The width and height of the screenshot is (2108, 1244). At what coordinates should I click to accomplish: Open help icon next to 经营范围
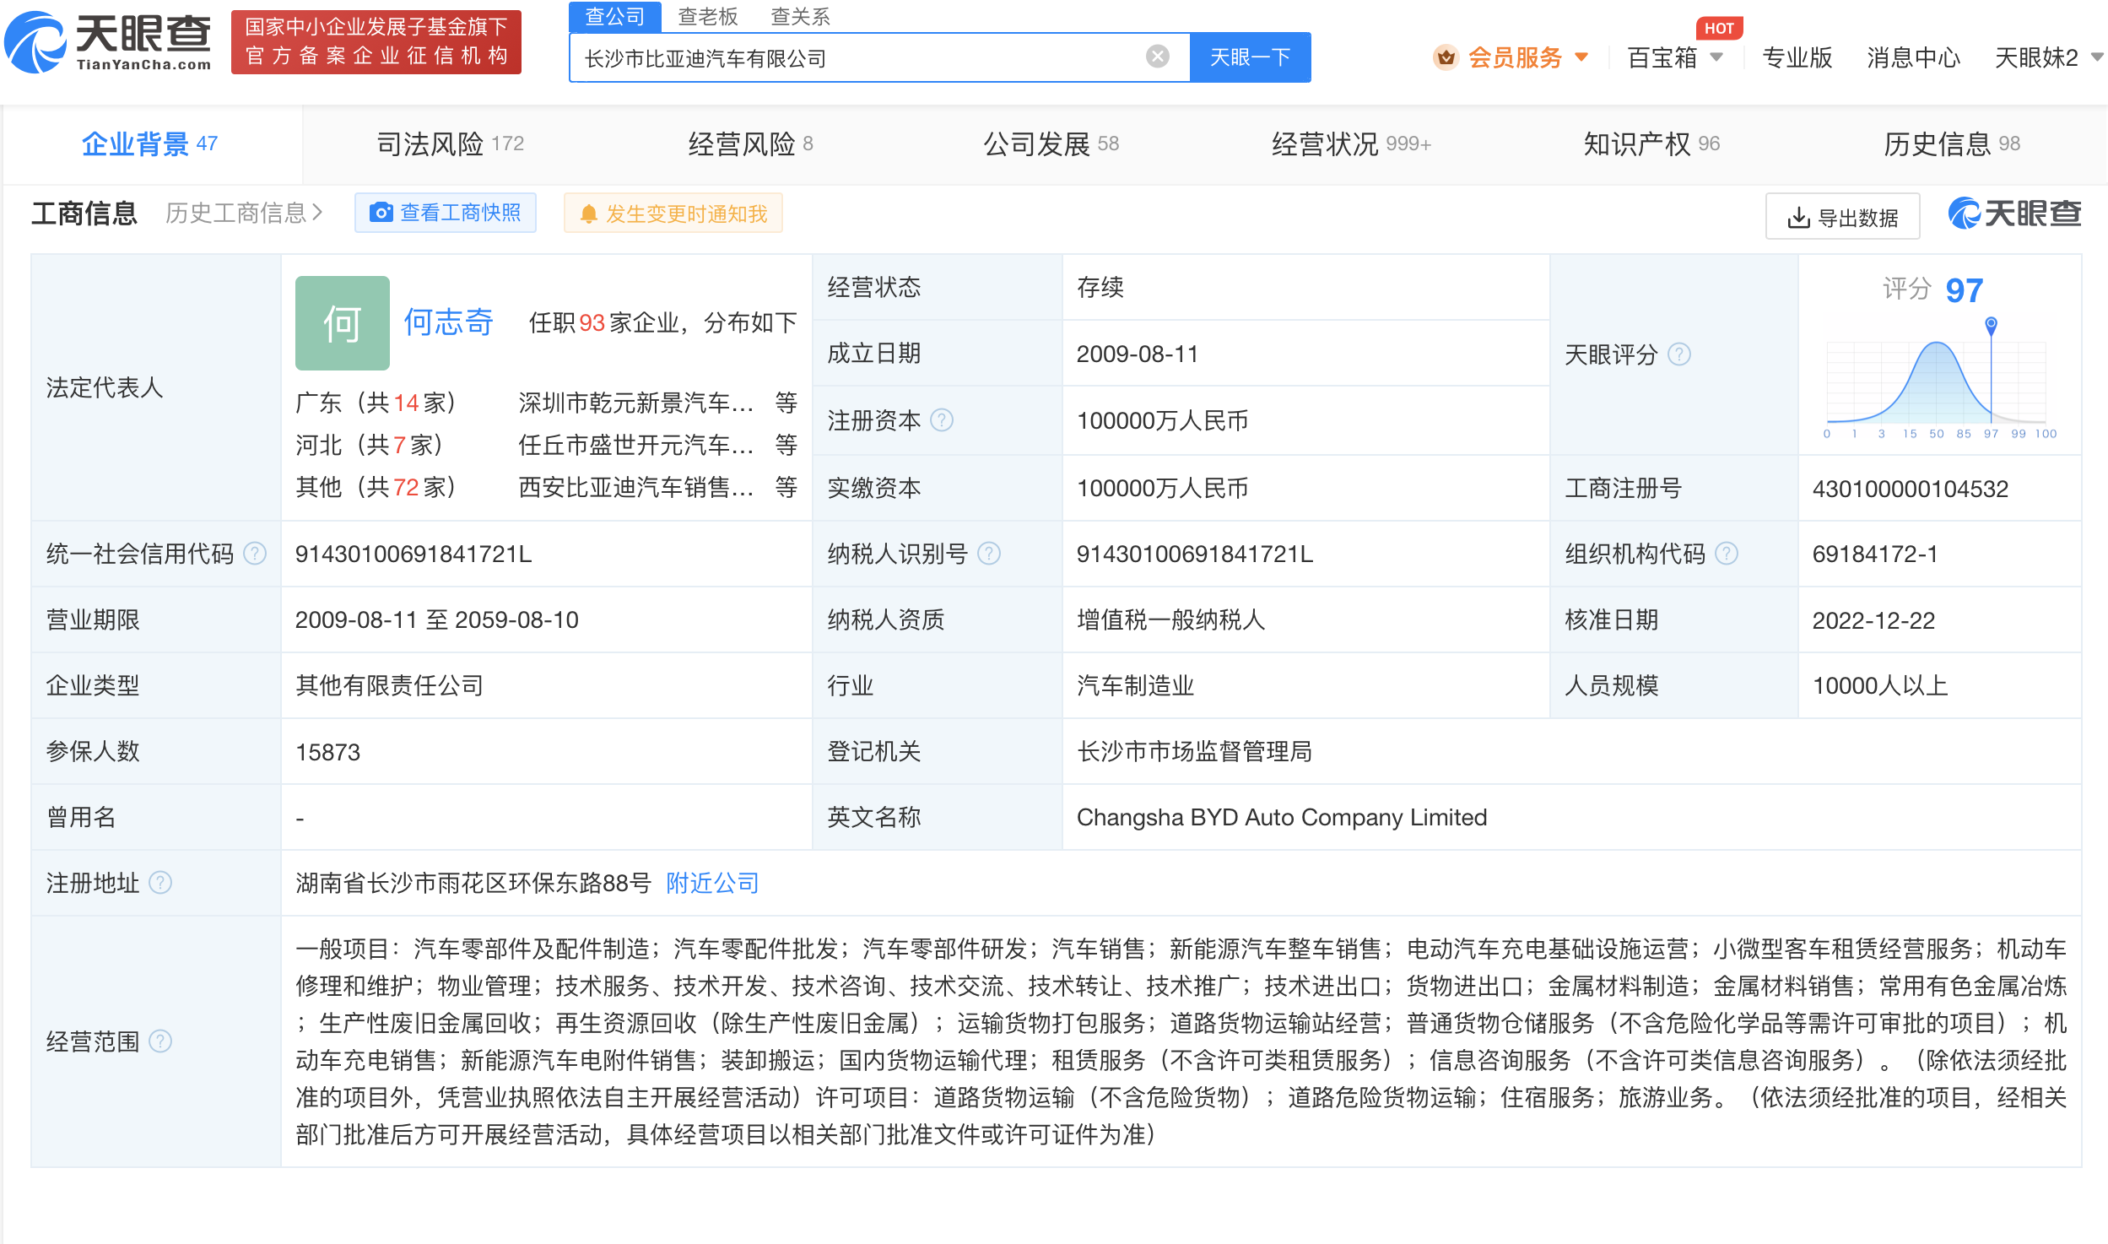pos(160,1041)
